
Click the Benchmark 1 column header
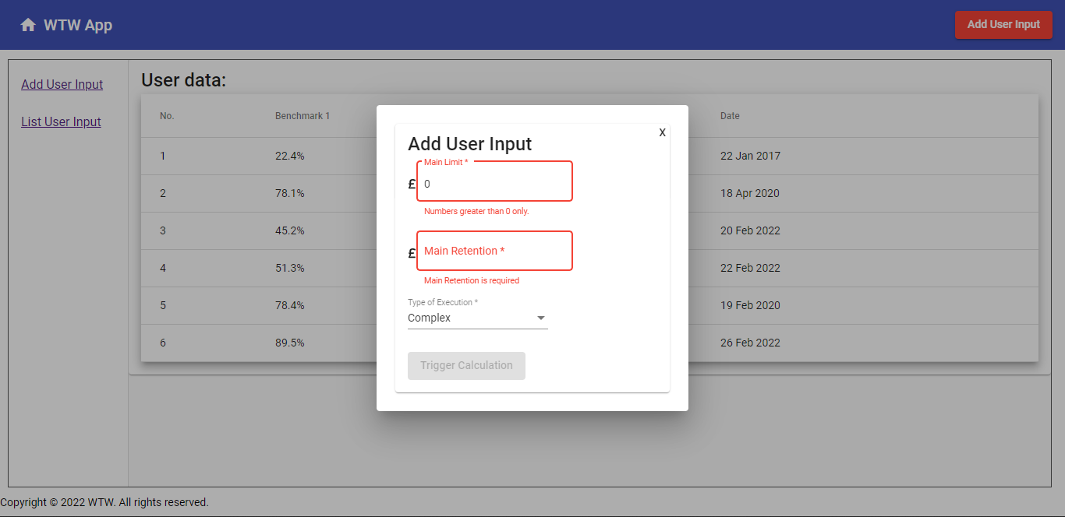pos(303,115)
